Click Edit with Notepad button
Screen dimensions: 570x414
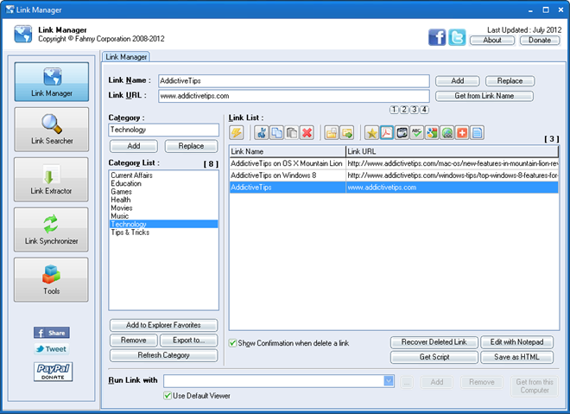[517, 342]
